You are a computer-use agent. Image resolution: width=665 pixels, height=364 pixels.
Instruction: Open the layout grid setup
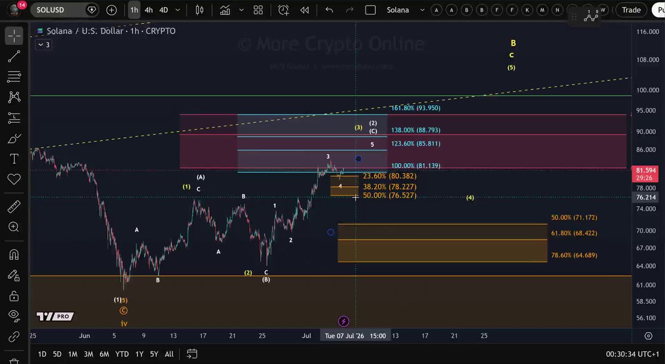pos(258,10)
